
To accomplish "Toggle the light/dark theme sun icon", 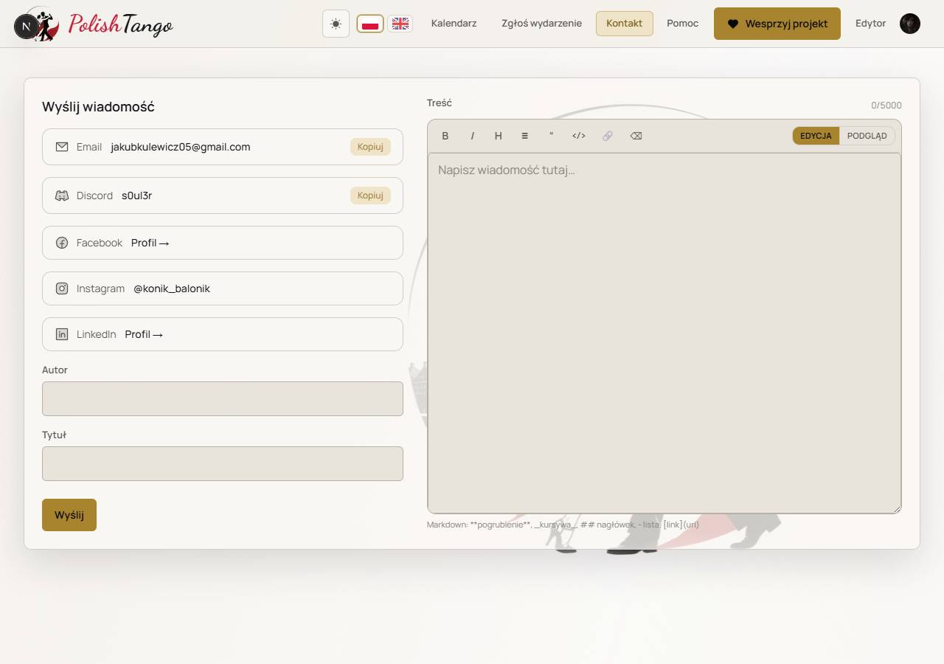I will 336,24.
